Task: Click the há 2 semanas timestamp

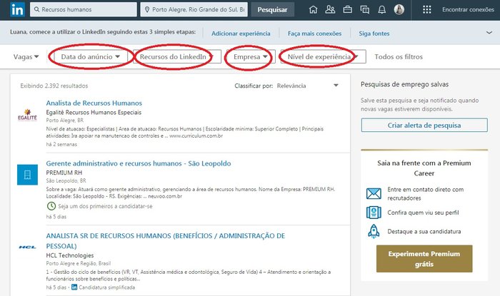Action: 61,144
